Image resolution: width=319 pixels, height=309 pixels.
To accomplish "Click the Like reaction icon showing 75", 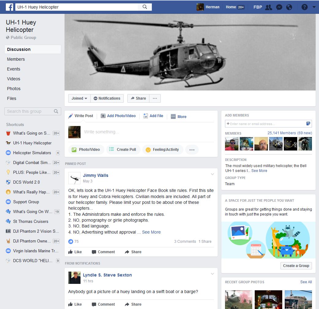I will 71,241.
